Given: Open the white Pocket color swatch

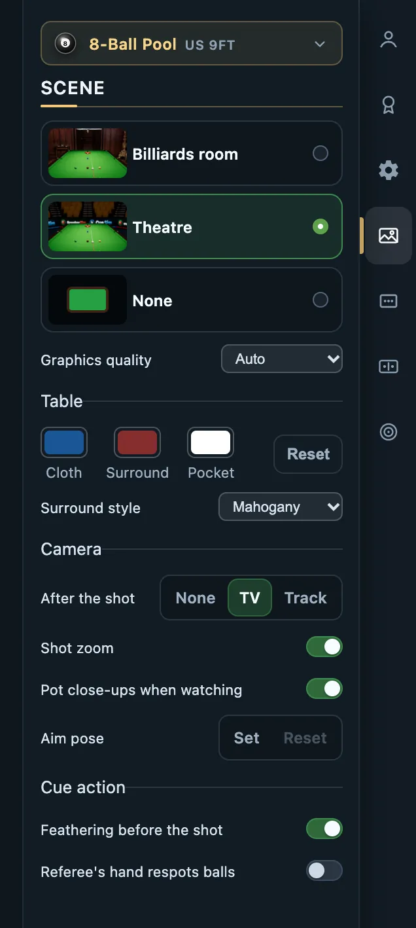Looking at the screenshot, I should pos(211,443).
